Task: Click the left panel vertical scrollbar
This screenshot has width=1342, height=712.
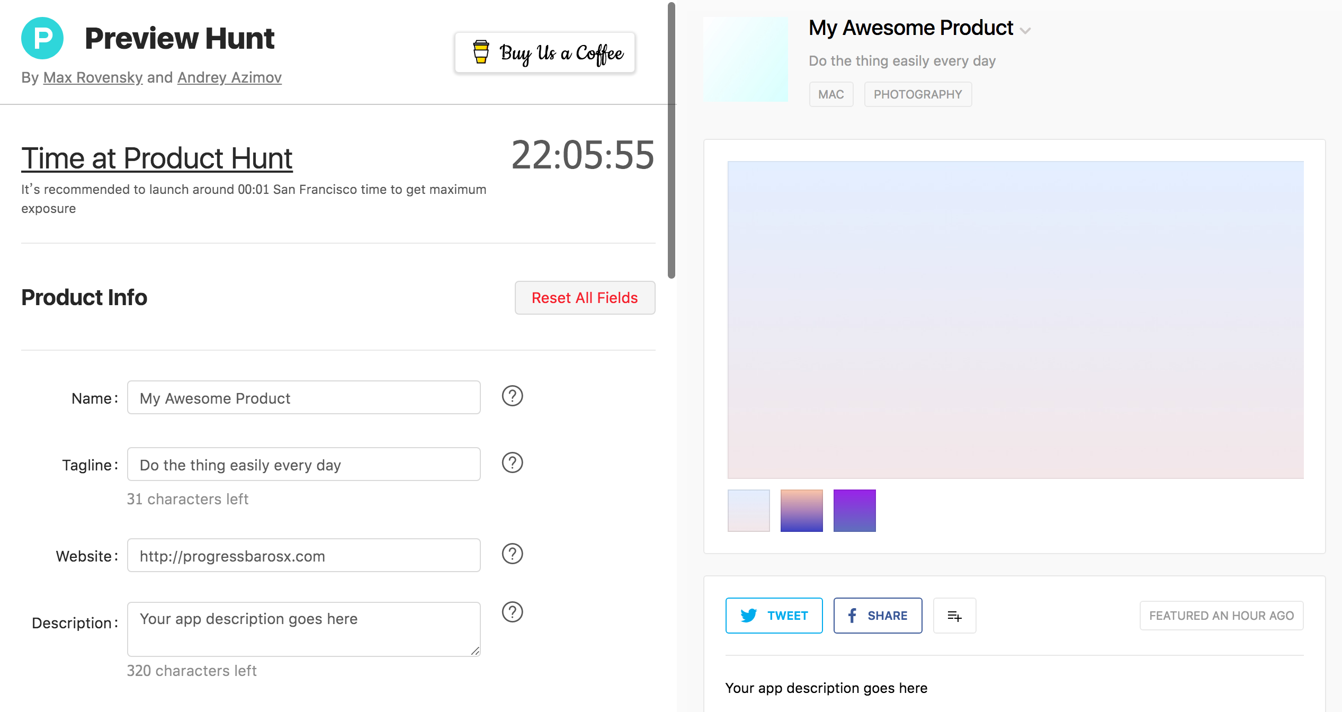Action: pyautogui.click(x=671, y=140)
